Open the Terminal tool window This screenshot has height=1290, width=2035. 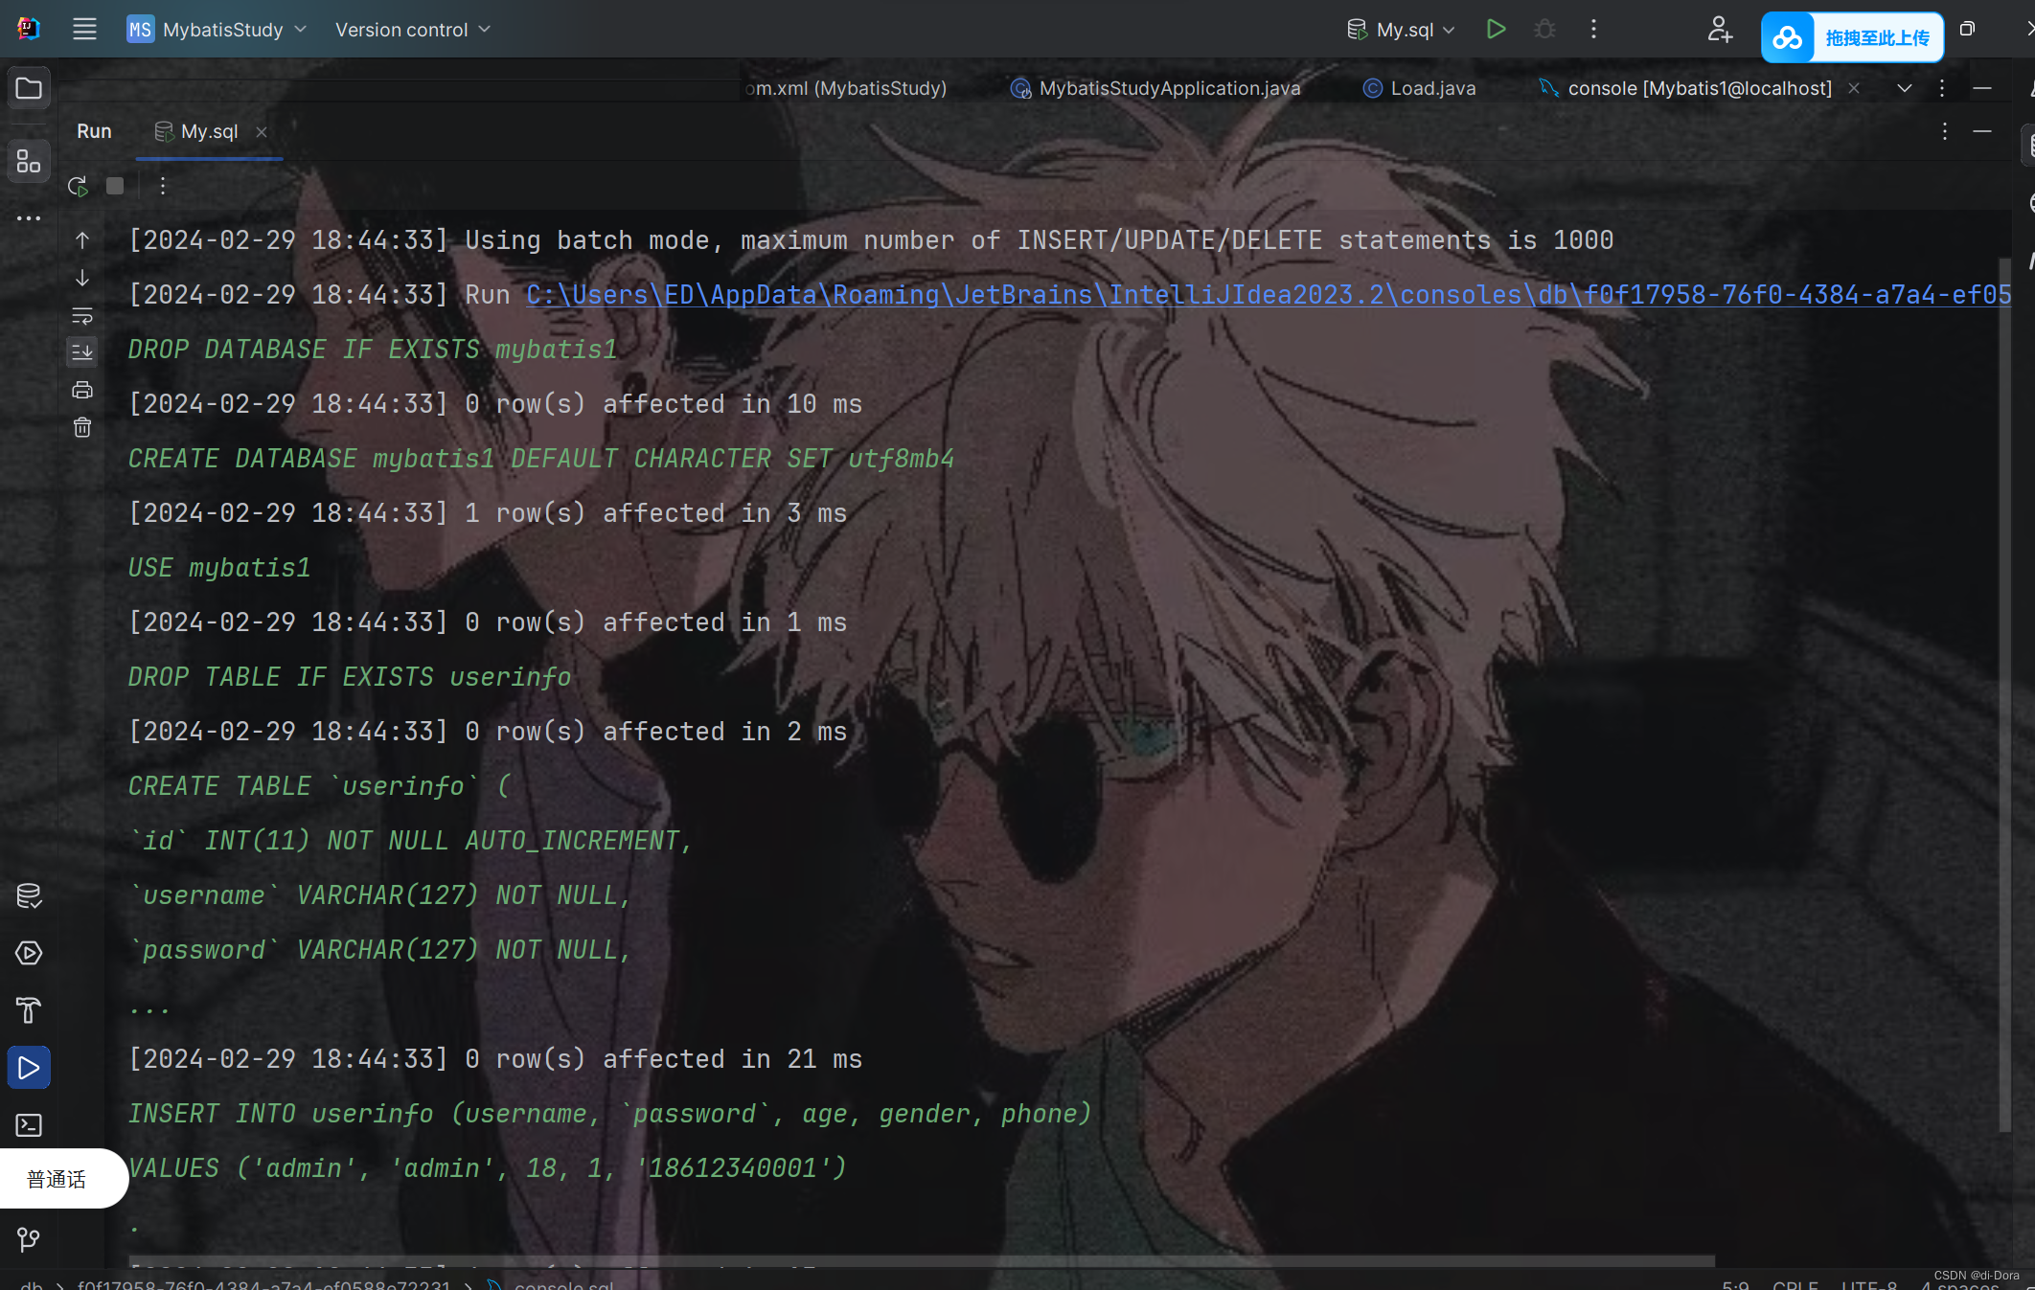coord(29,1125)
